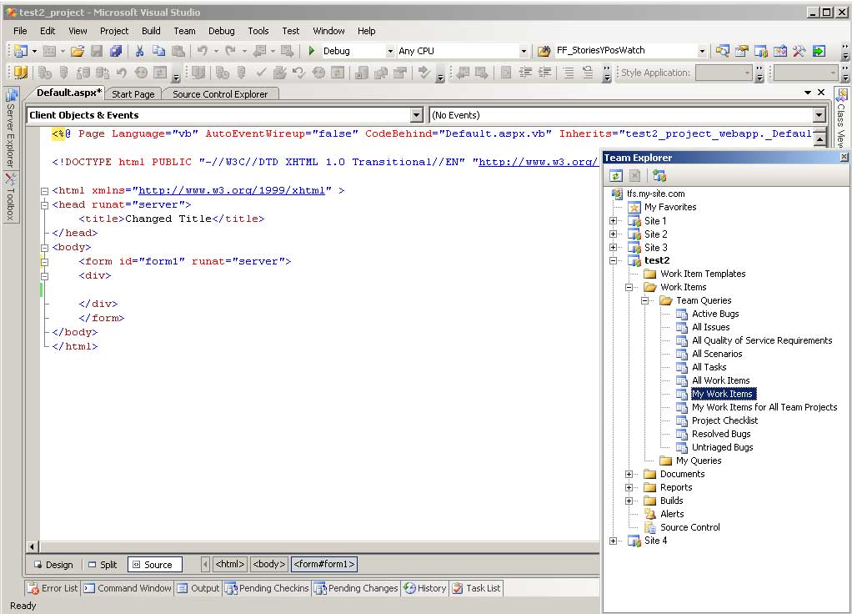Select the Active Bugs query
The width and height of the screenshot is (852, 614).
(x=715, y=314)
